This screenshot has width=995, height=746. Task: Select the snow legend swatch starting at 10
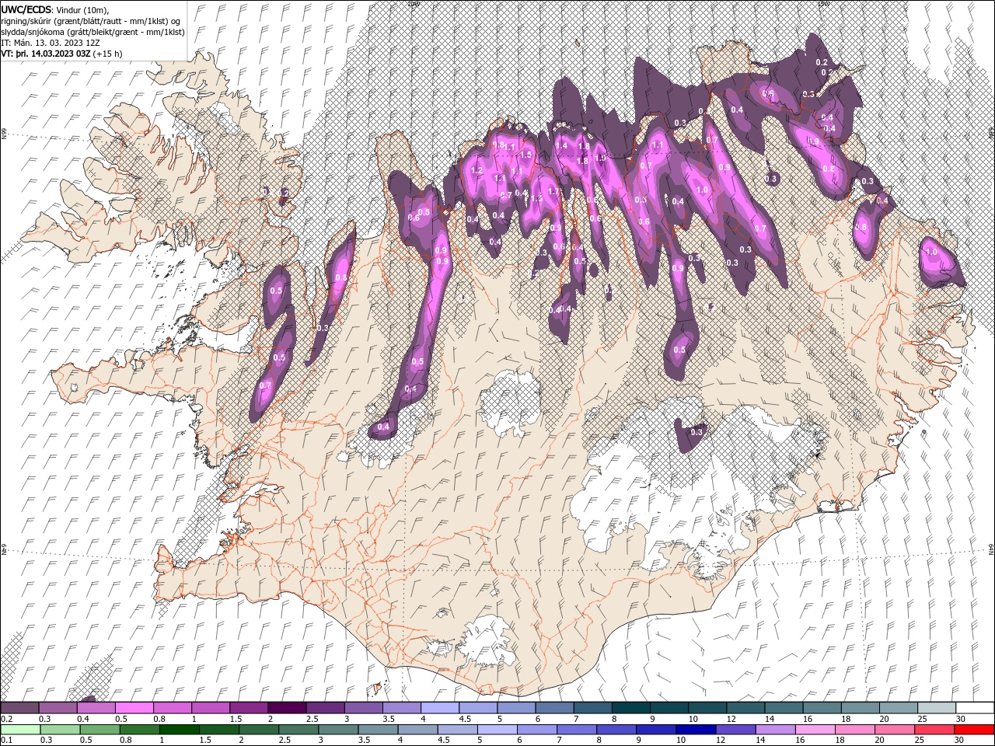pos(707,708)
